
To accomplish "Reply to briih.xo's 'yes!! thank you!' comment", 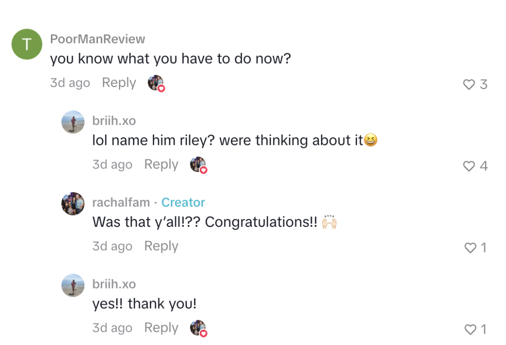I will point(161,328).
